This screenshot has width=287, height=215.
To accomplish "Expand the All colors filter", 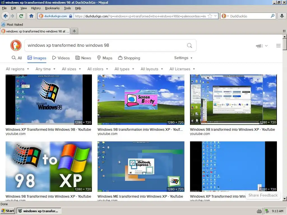I will click(x=98, y=69).
